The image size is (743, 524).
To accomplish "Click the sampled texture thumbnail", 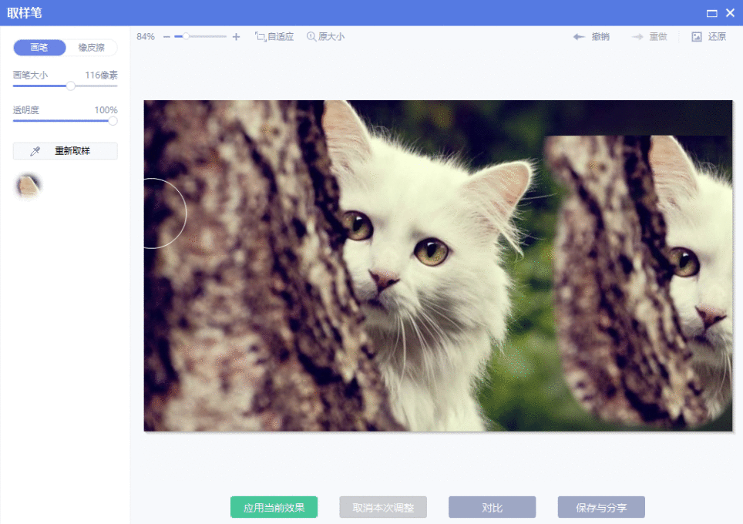I will pyautogui.click(x=28, y=186).
